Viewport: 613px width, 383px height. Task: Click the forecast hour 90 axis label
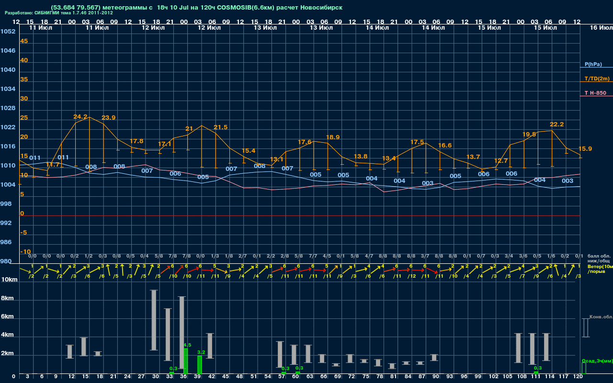coord(435,377)
